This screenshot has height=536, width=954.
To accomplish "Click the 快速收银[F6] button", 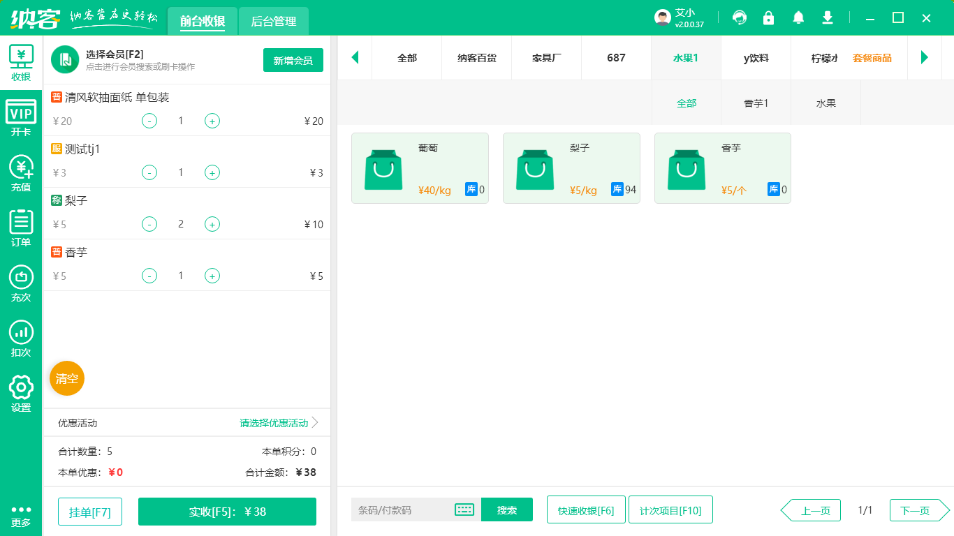I will (x=586, y=510).
